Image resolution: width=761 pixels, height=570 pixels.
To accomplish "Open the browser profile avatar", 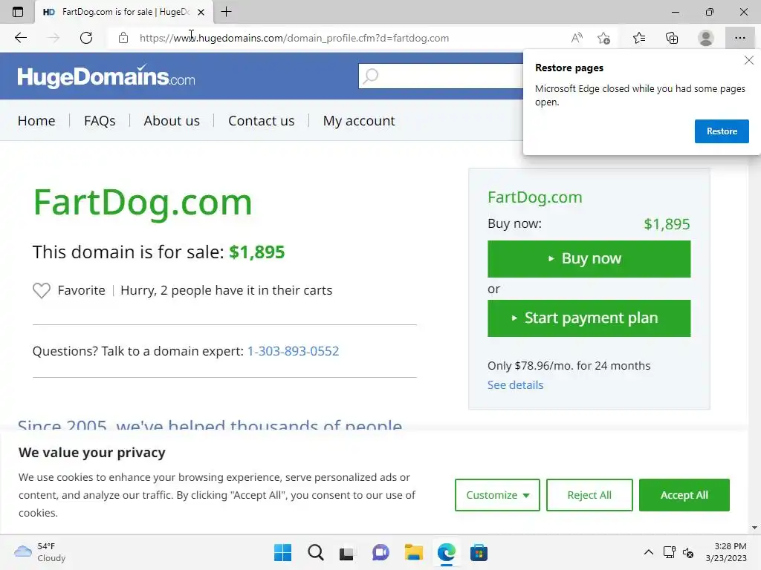I will click(x=706, y=38).
